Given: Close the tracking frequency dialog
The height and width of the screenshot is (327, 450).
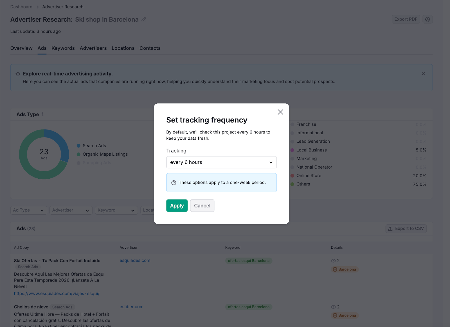Looking at the screenshot, I should click(x=280, y=112).
